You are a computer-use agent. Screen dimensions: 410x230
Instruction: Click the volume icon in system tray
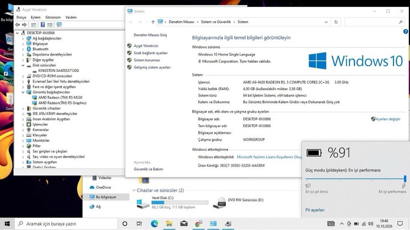pyautogui.click(x=370, y=224)
